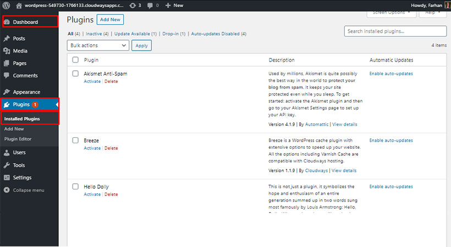The image size is (451, 247).
Task: Click the Plugin column header
Action: pyautogui.click(x=91, y=60)
